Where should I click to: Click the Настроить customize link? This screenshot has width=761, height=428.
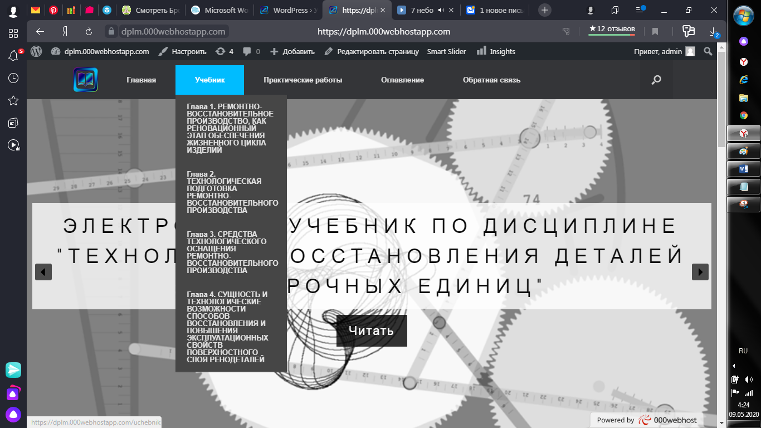(182, 51)
